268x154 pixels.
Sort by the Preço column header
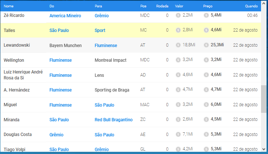coord(208,6)
